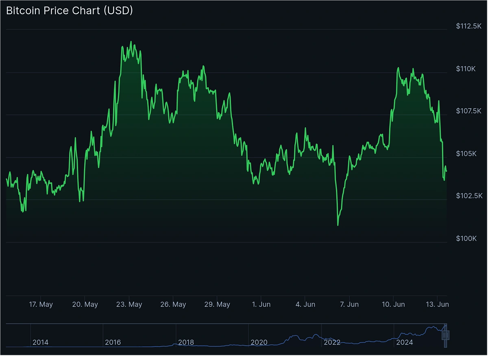Click the 23. May date label

[129, 304]
